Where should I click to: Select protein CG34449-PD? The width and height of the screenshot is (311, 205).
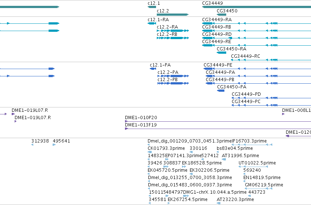(246, 94)
